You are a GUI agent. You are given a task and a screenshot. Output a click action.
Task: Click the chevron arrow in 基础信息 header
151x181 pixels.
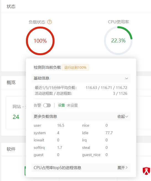tap(127, 78)
